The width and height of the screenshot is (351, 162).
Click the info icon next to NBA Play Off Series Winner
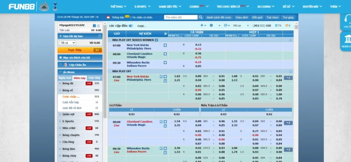pyautogui.click(x=156, y=40)
